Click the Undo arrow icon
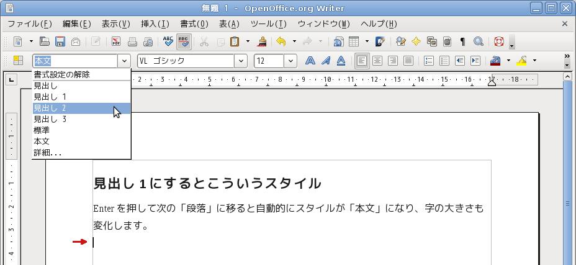The height and width of the screenshot is (265, 576). 281,41
